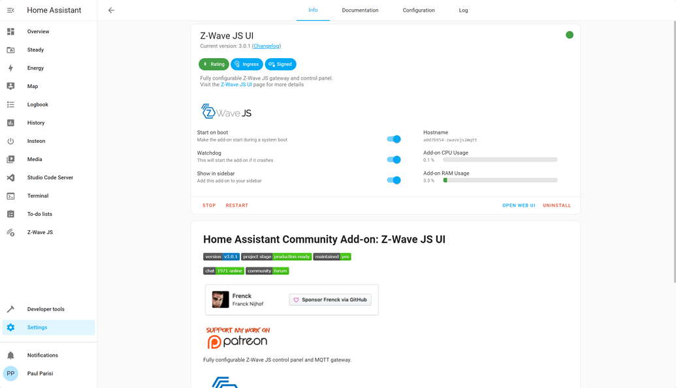Open the History panel icon

[10, 123]
